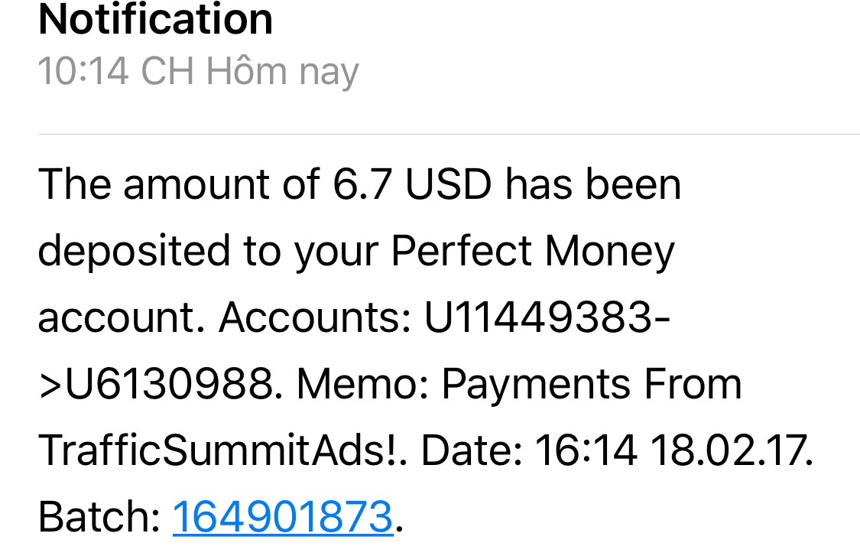This screenshot has width=860, height=556.
Task: Click the Memo: label
Action: (362, 385)
